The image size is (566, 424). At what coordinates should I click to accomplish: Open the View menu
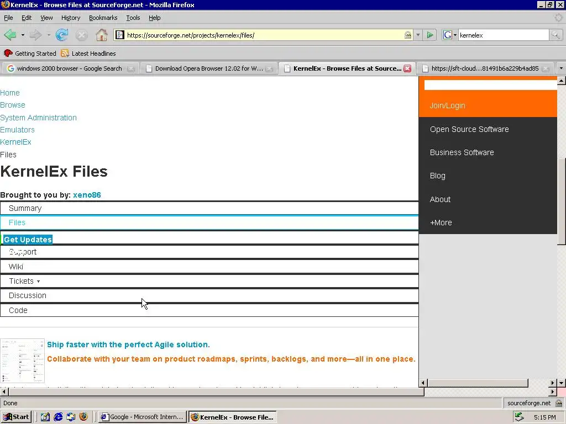(46, 18)
